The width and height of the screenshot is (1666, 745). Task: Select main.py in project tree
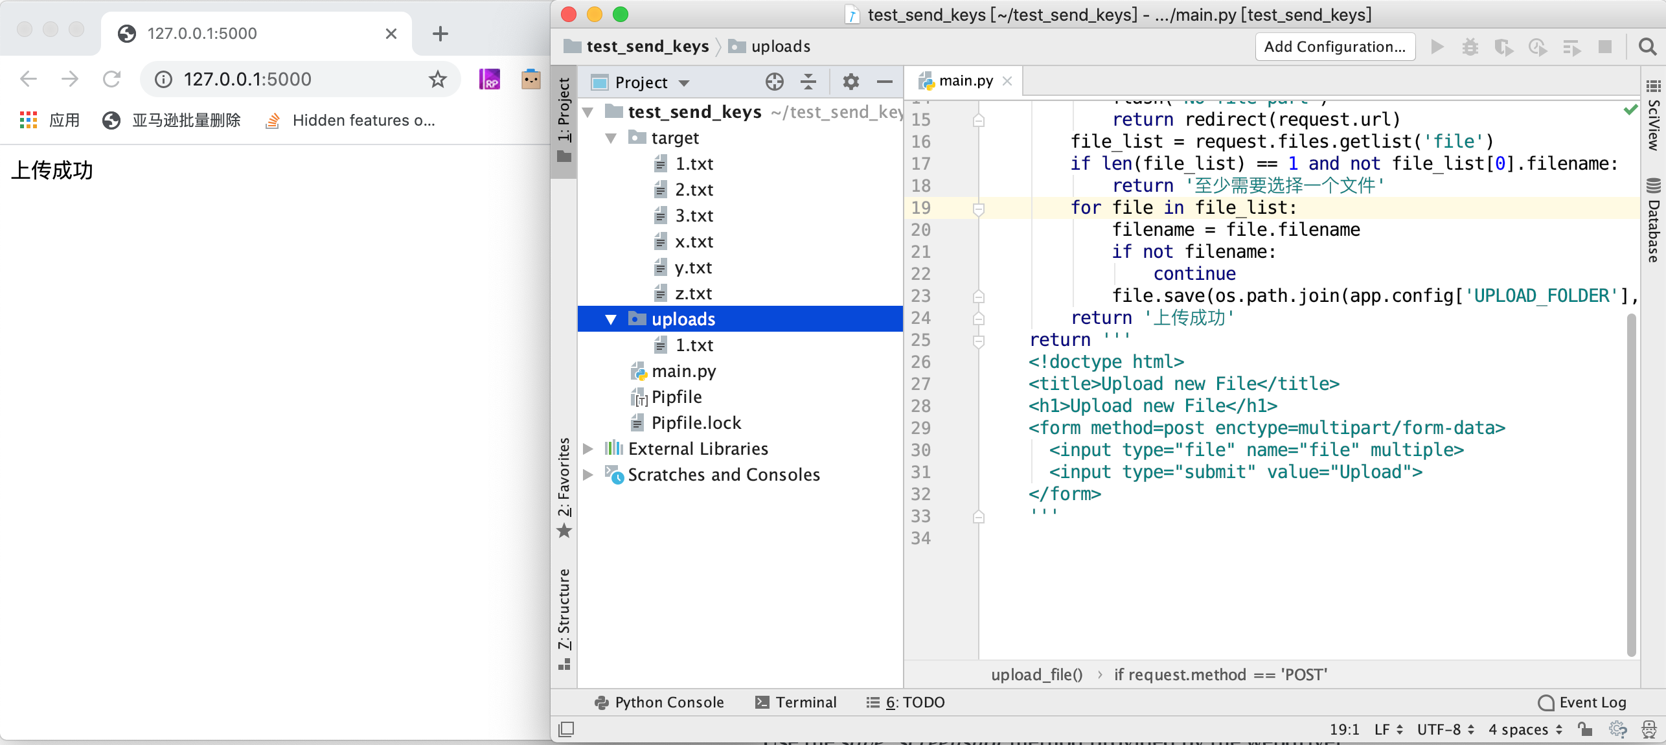point(674,371)
